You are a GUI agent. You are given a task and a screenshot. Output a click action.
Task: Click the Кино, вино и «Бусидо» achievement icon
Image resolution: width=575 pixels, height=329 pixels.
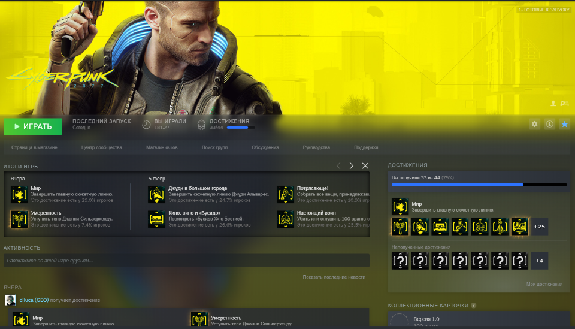point(156,219)
